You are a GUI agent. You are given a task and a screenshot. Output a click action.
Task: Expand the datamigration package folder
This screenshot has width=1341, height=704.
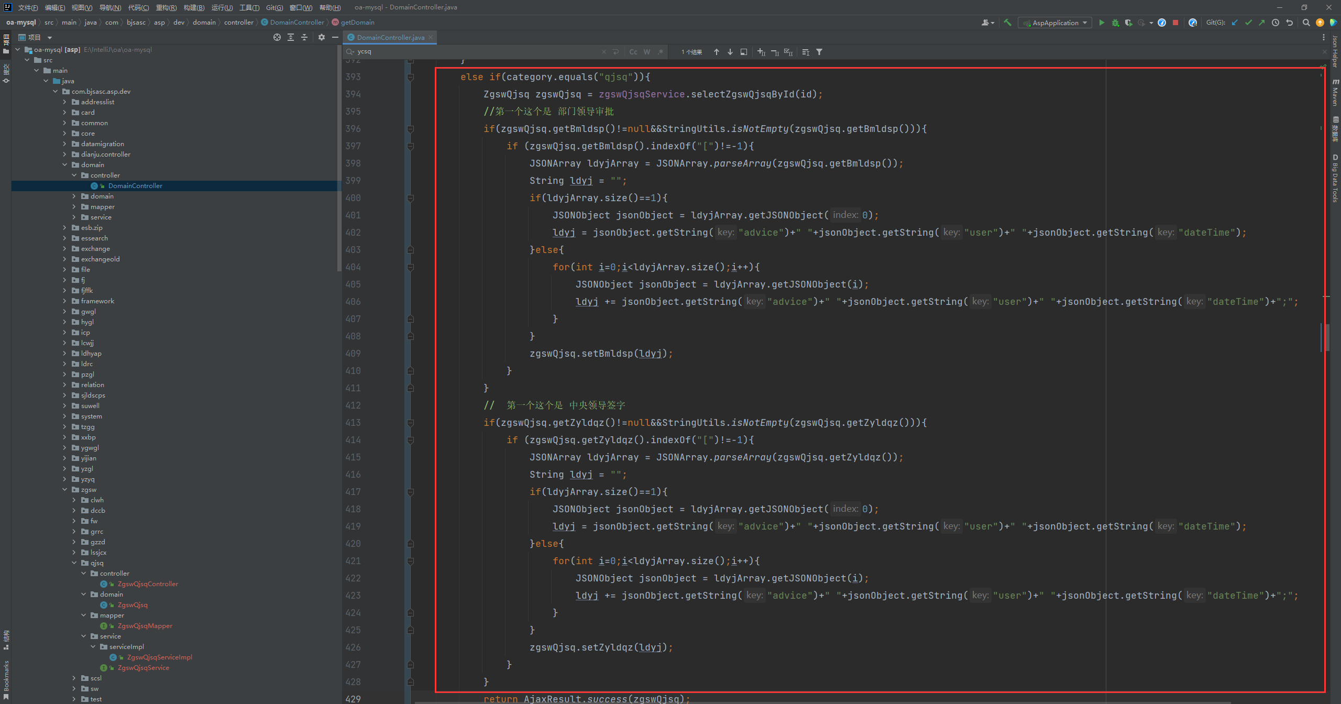pos(65,144)
